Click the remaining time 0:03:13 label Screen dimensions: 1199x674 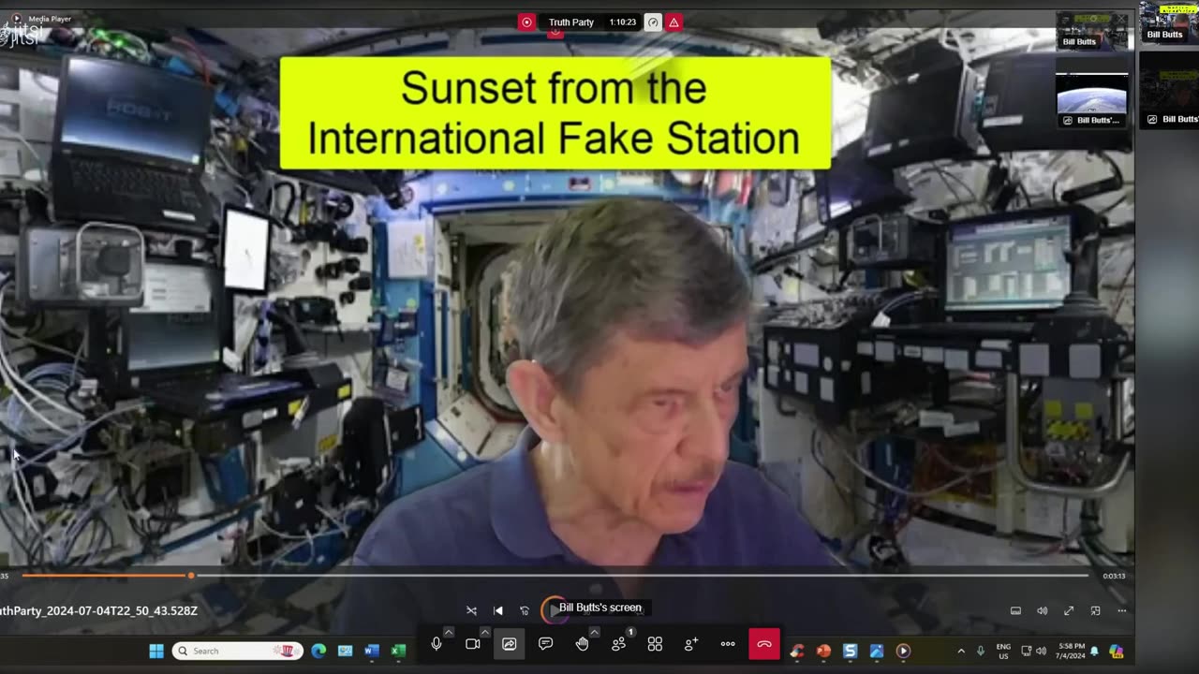[x=1114, y=576]
